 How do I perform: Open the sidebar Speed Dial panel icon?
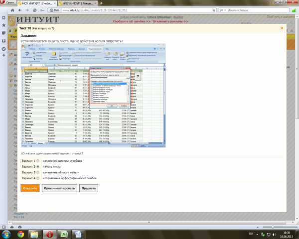point(3,18)
